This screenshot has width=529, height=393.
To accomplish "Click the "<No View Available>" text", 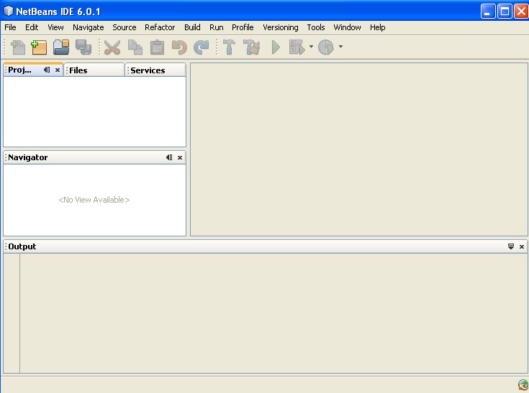I will pyautogui.click(x=94, y=200).
